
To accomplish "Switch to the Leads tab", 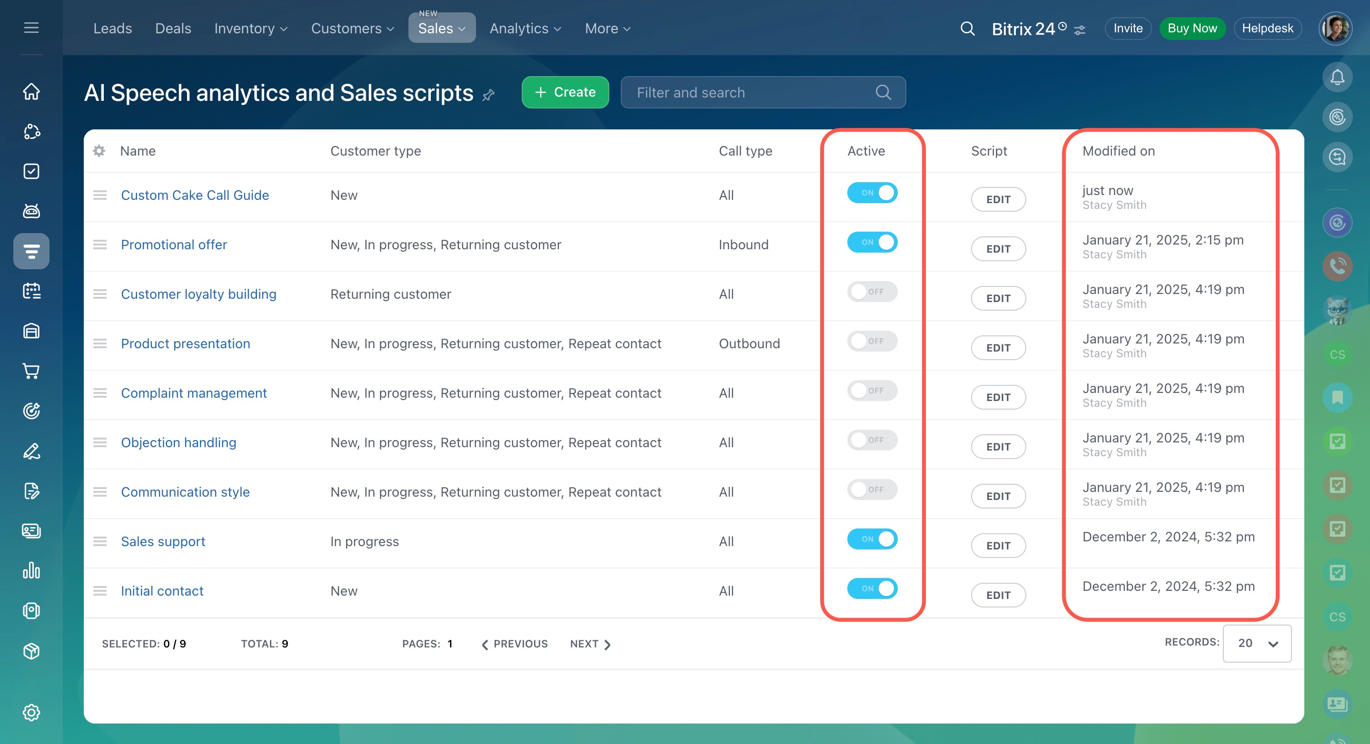I will pos(112,29).
